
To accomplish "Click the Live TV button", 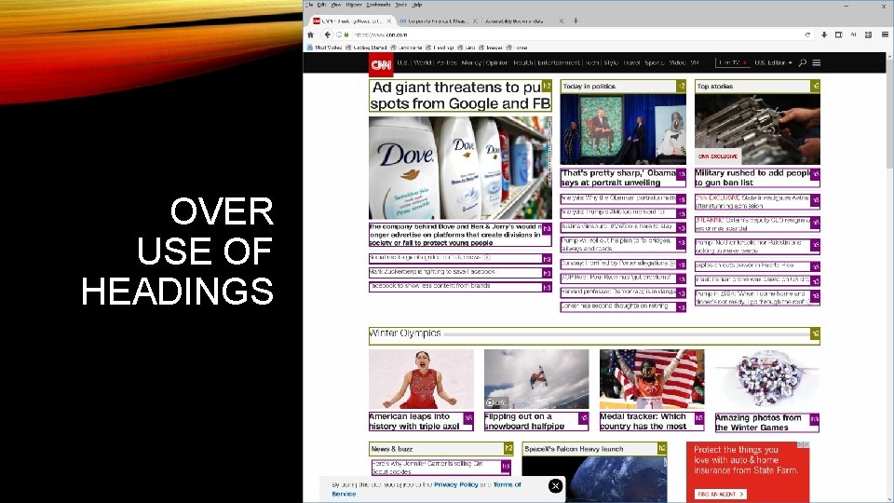I will 733,62.
